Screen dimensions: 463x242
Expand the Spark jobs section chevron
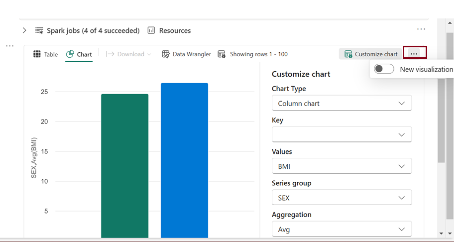pyautogui.click(x=24, y=30)
